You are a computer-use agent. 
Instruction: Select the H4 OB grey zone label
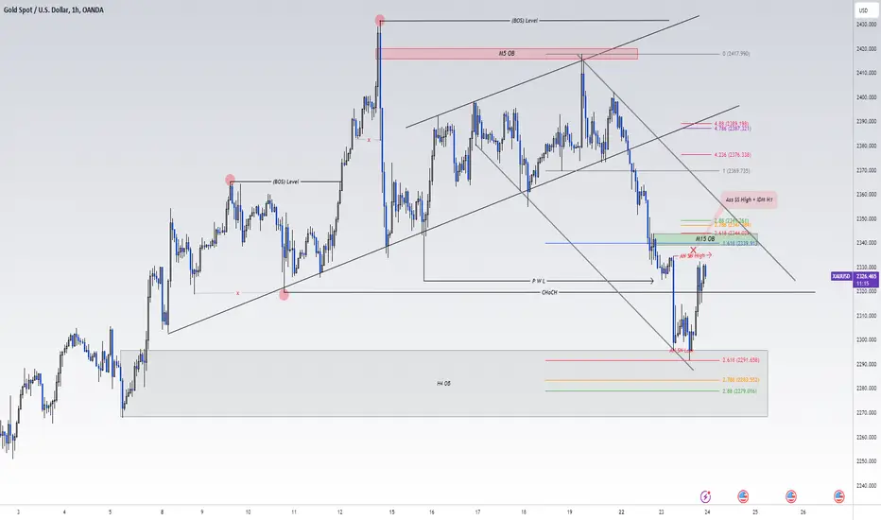[443, 384]
